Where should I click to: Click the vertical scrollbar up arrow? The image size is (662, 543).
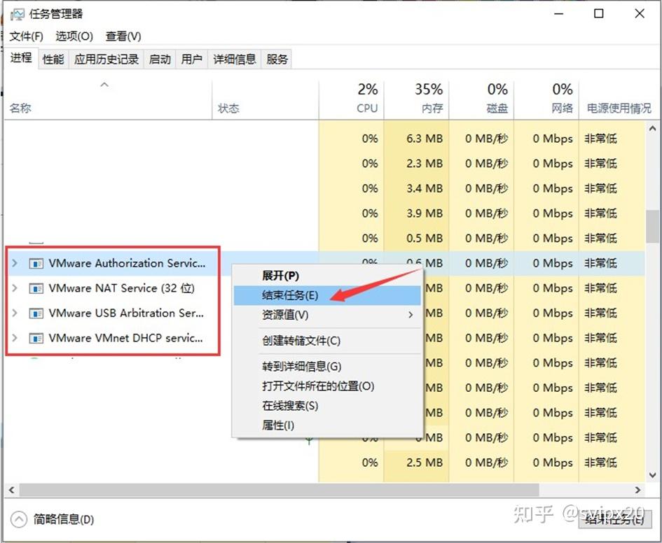(x=652, y=128)
